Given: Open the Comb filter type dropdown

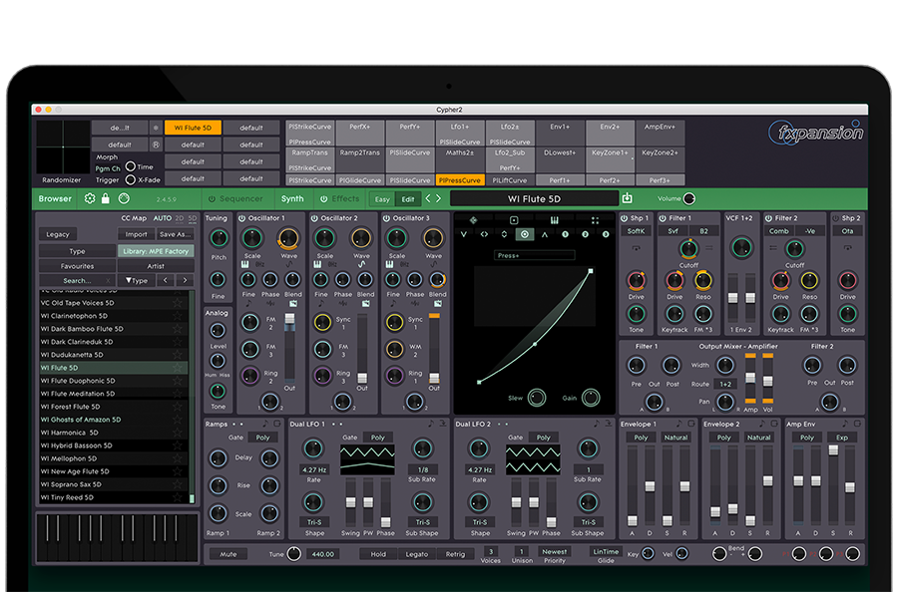Looking at the screenshot, I should point(779,231).
